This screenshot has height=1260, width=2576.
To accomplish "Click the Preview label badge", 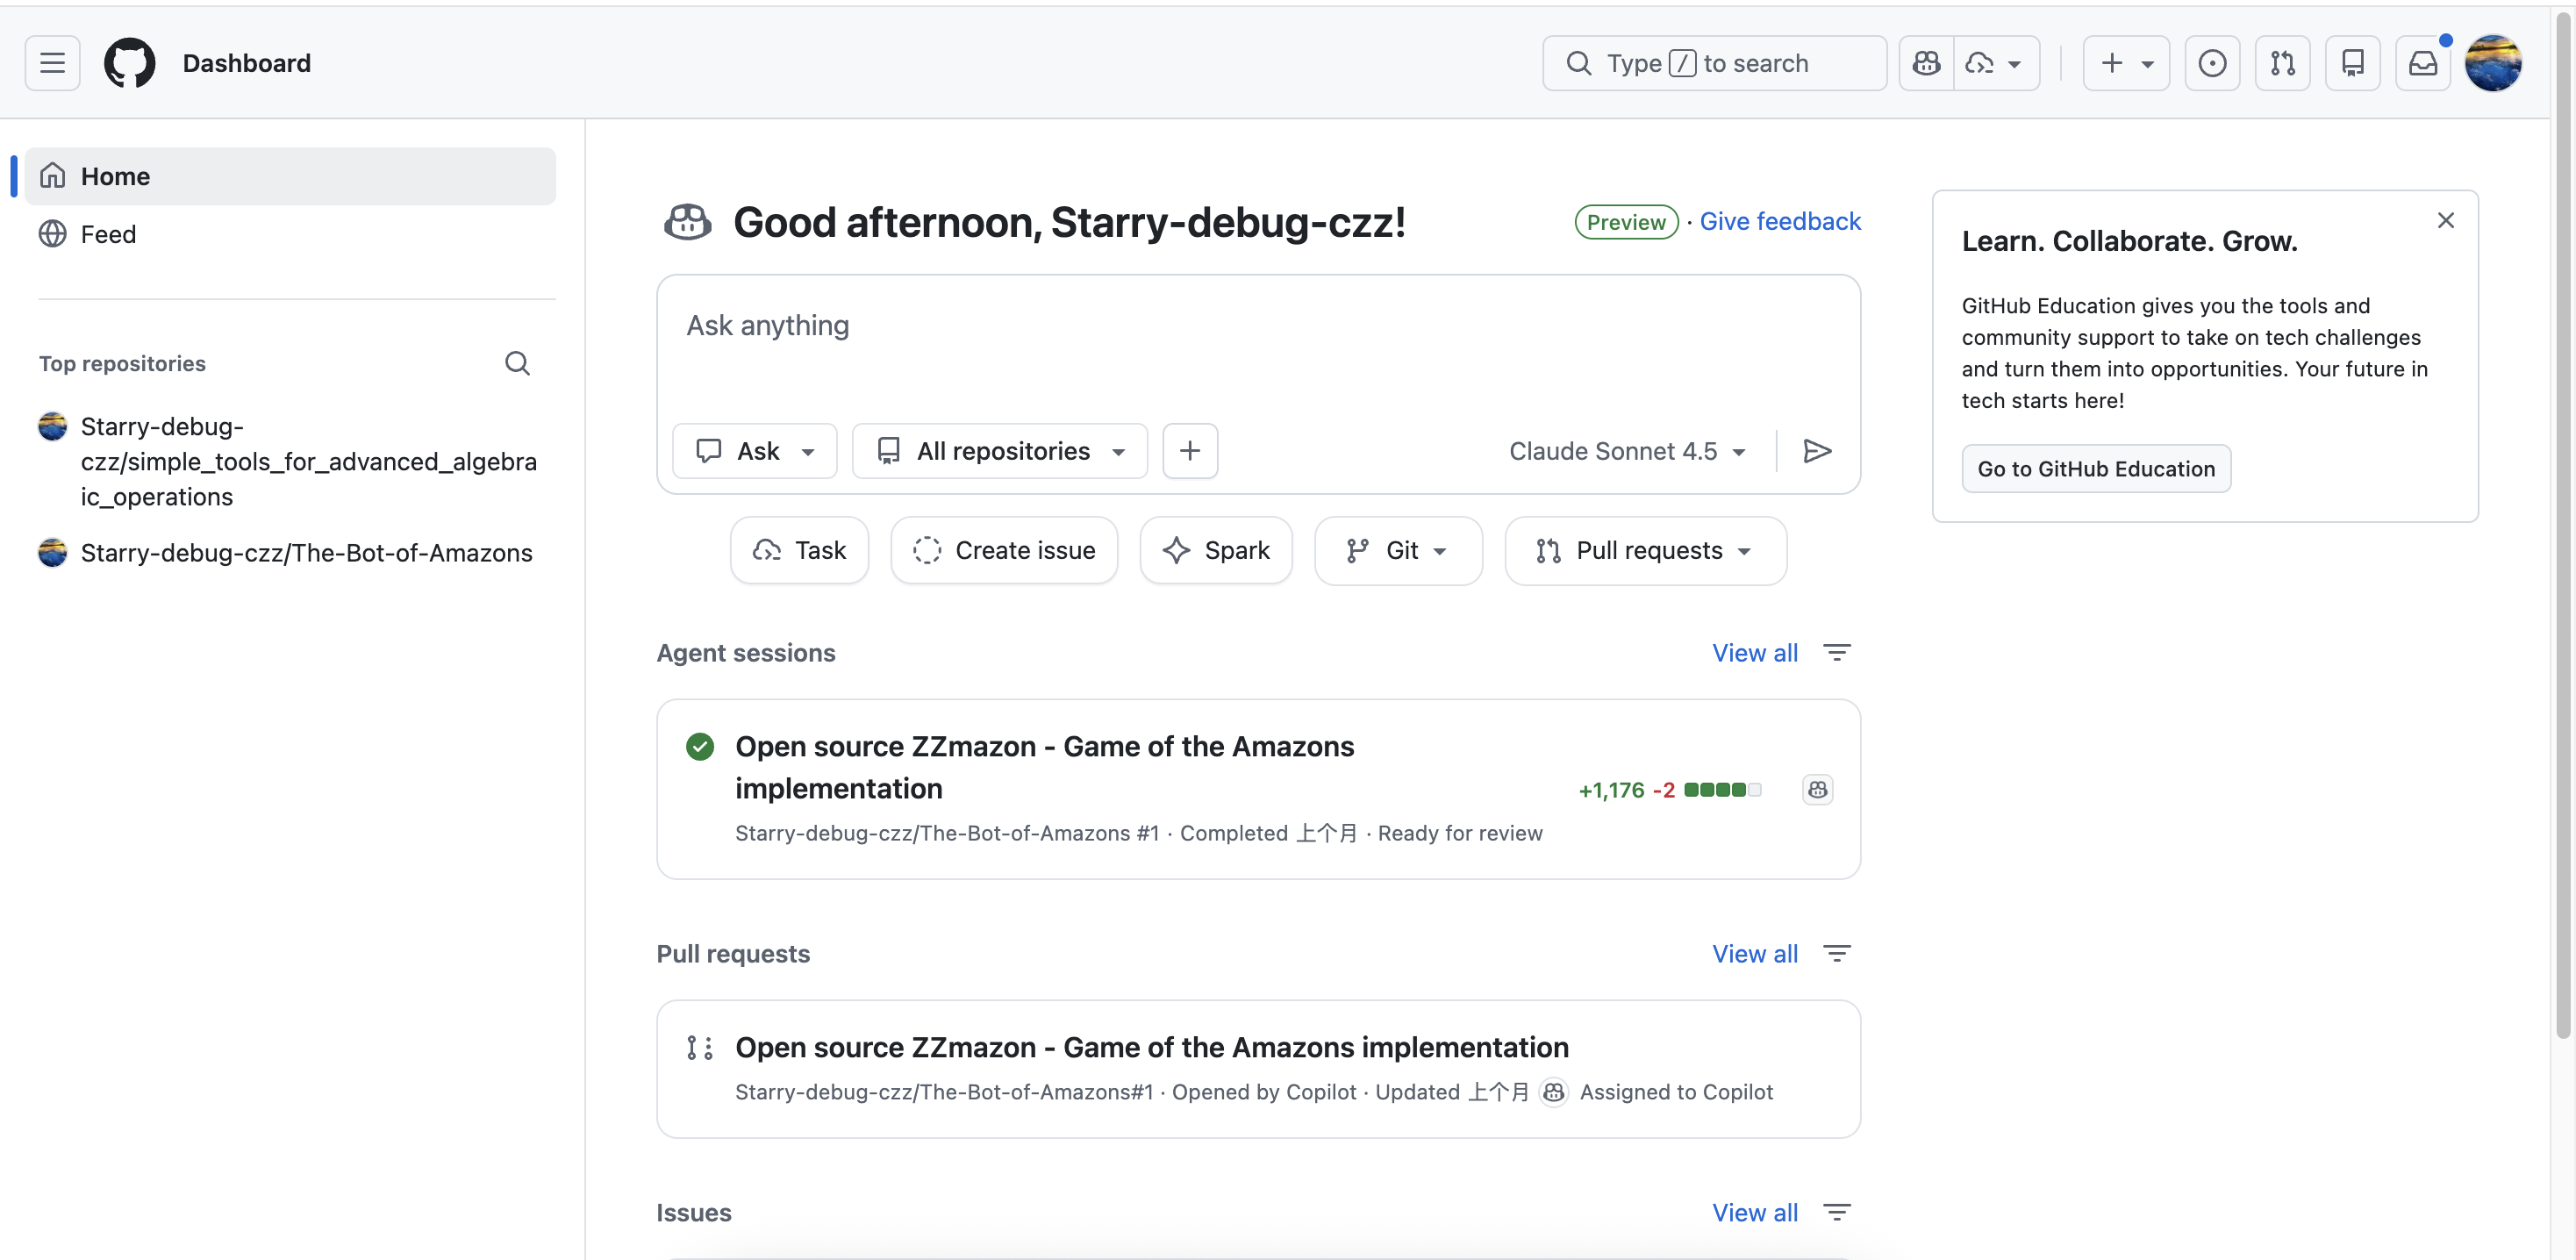I will (x=1626, y=222).
